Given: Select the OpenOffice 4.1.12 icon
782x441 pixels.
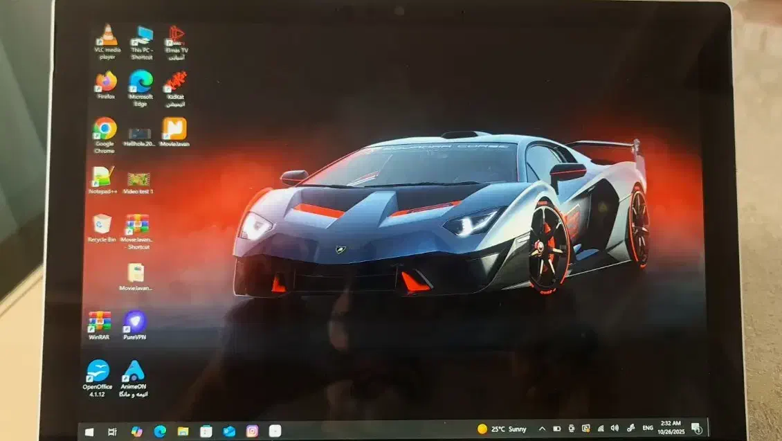Looking at the screenshot, I should 98,372.
